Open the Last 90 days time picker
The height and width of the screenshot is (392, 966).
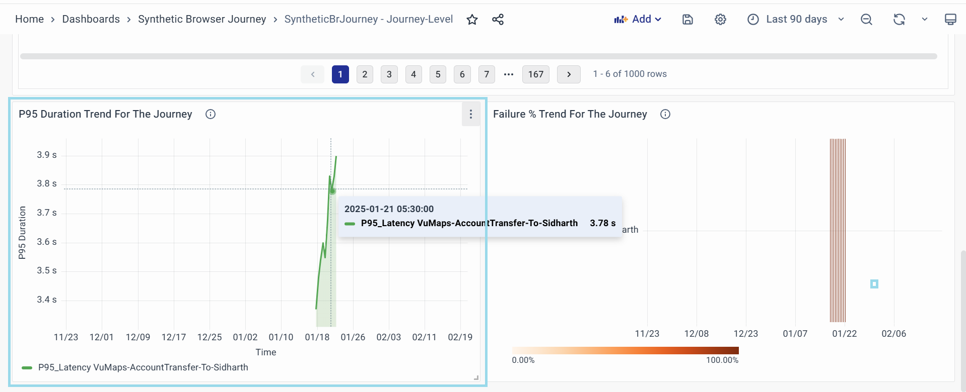click(795, 20)
